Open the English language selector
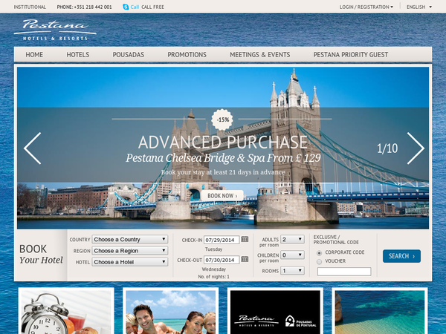The image size is (446, 334). (419, 7)
